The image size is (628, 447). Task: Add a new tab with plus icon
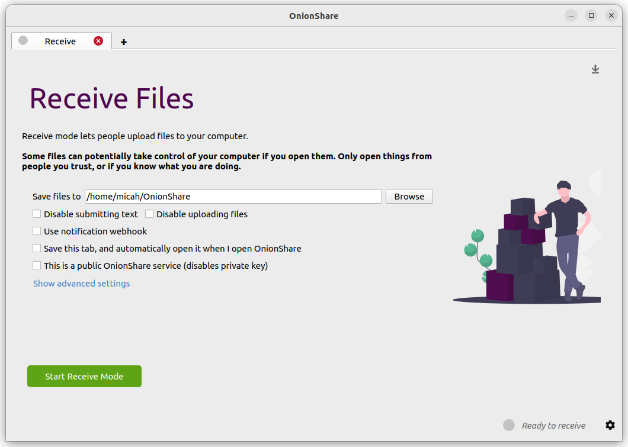pos(124,42)
